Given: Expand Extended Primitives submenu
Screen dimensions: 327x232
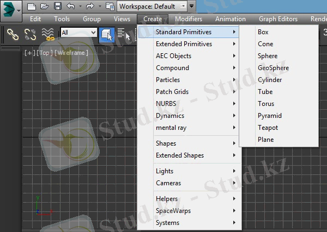Looking at the screenshot, I should coord(189,44).
